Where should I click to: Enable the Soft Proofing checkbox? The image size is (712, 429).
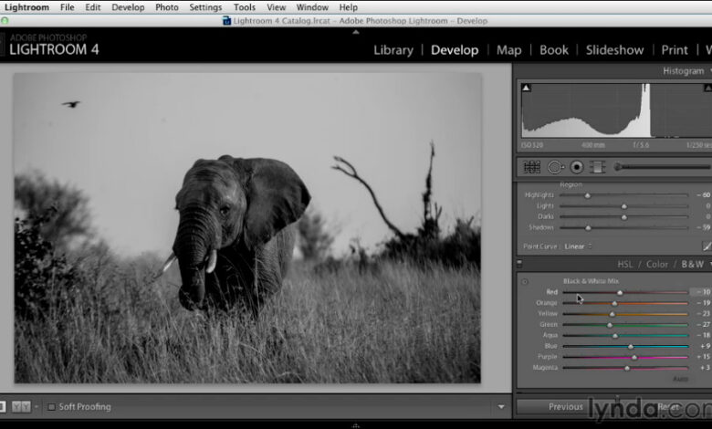coord(51,407)
